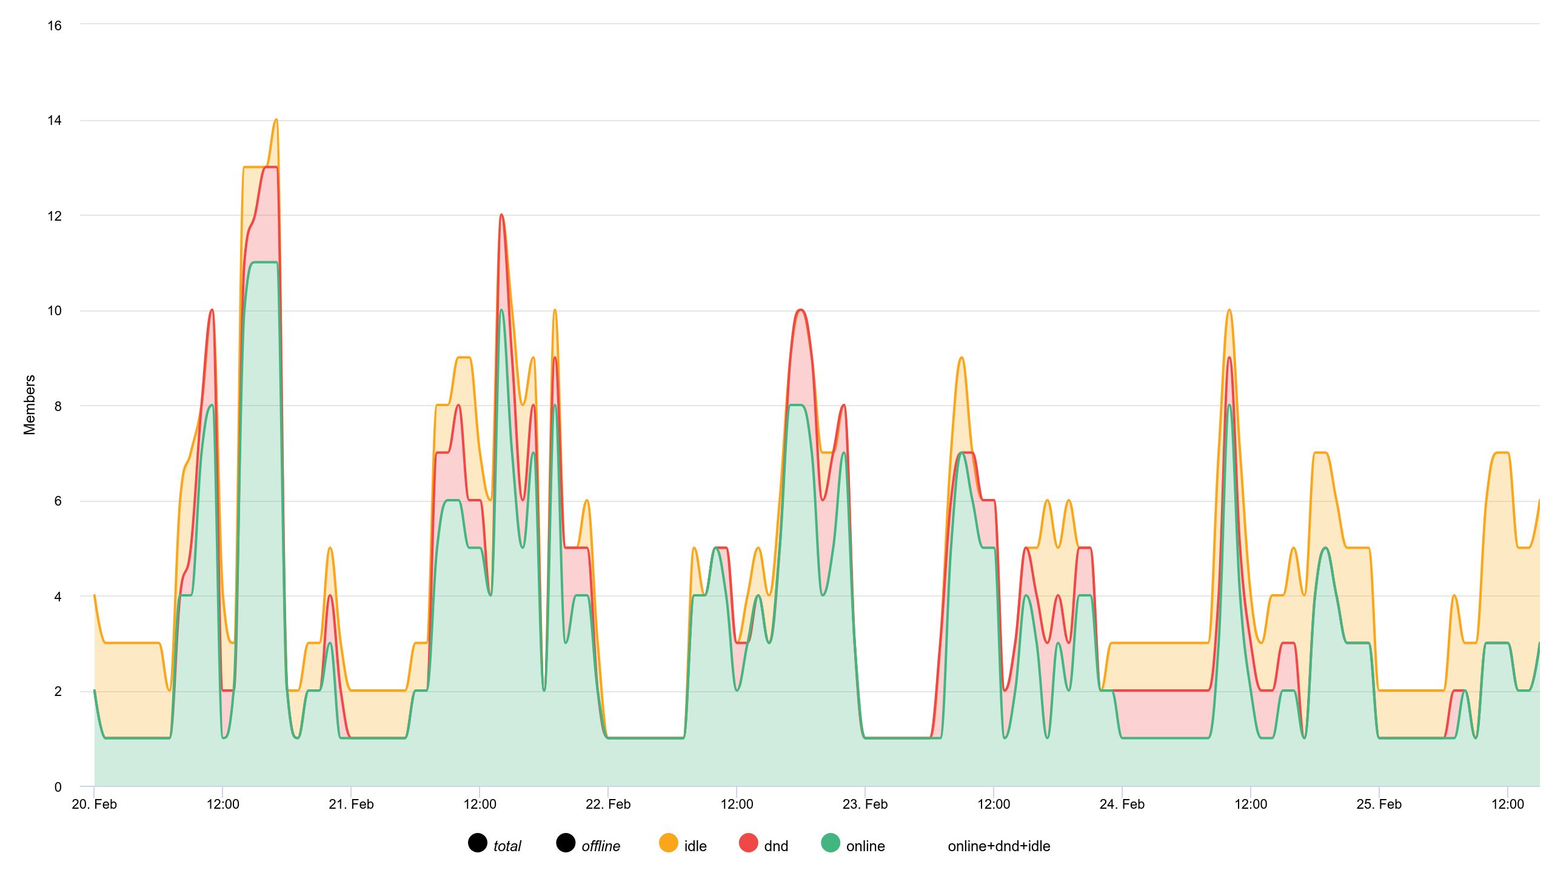Toggle the online series legend text

[865, 846]
